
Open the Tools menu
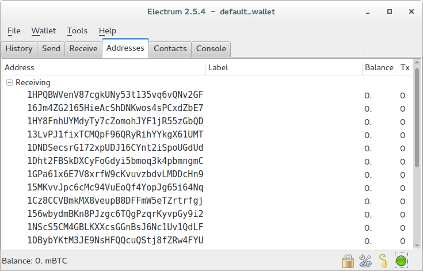(x=77, y=31)
